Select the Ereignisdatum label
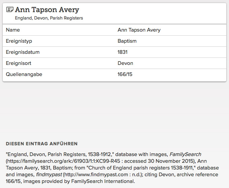 tap(23, 52)
